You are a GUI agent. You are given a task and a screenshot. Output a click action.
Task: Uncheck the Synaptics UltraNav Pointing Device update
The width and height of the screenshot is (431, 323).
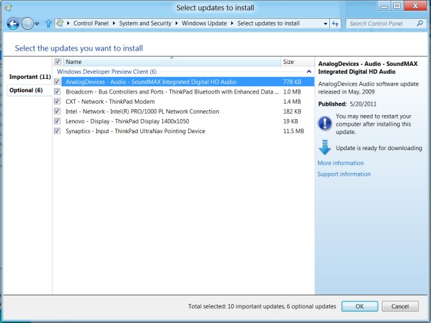click(57, 131)
